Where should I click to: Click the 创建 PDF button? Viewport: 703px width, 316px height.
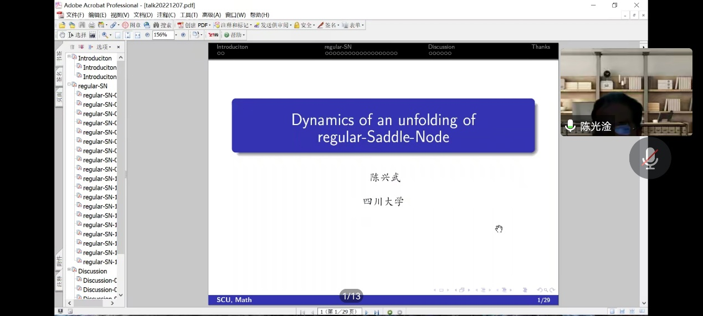pyautogui.click(x=193, y=25)
